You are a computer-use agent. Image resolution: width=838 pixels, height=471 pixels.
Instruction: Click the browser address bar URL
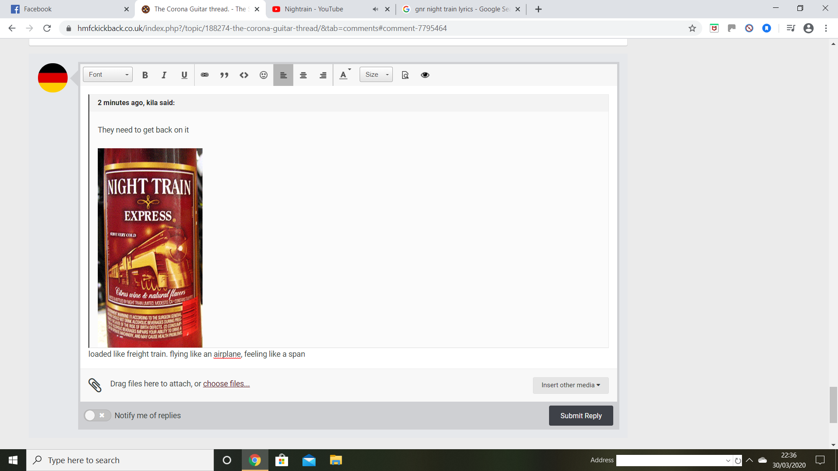(x=262, y=28)
